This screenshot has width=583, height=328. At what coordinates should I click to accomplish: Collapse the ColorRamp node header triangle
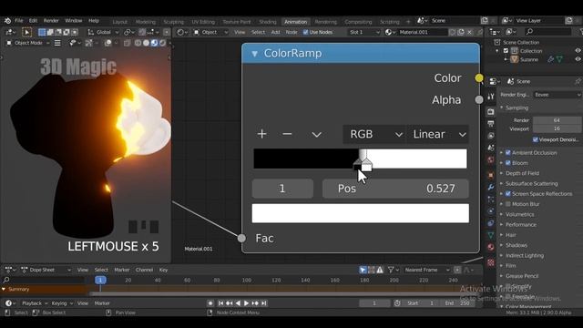point(255,54)
